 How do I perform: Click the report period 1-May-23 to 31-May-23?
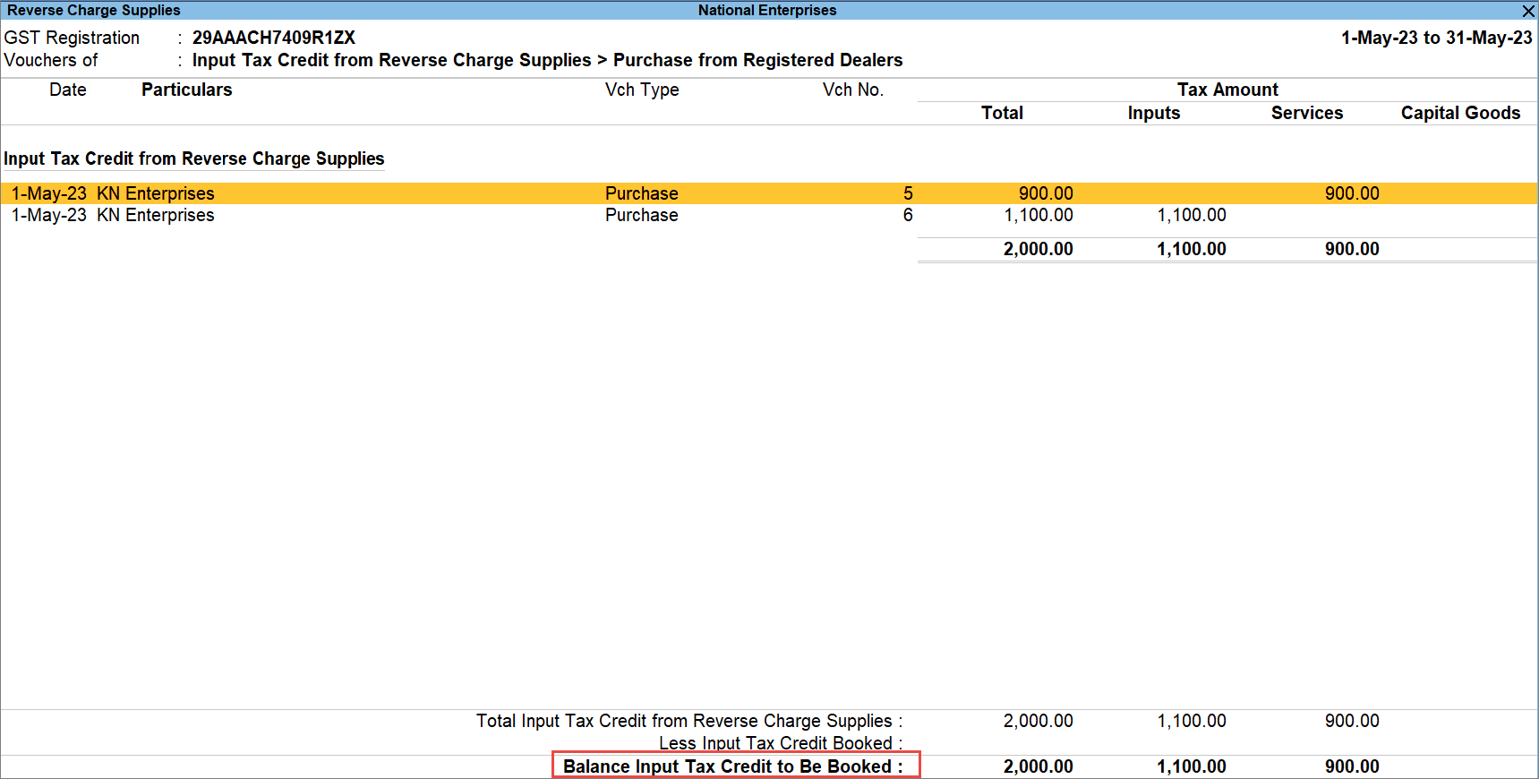point(1436,38)
